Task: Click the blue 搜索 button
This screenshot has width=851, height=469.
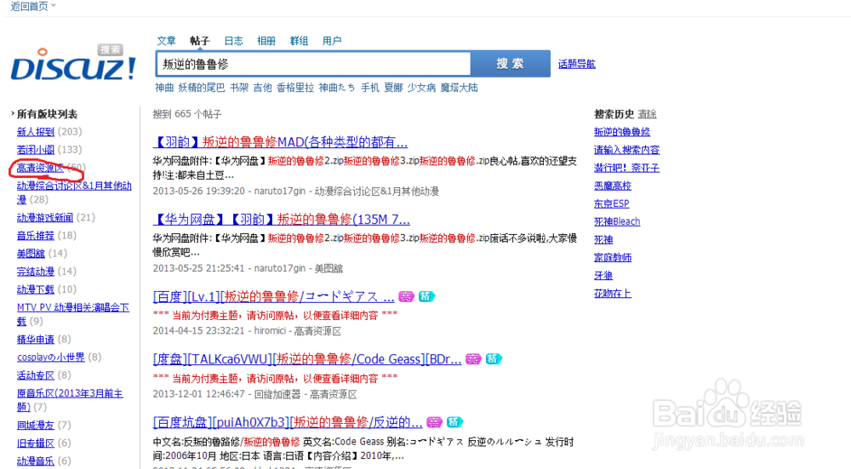Action: click(x=510, y=64)
